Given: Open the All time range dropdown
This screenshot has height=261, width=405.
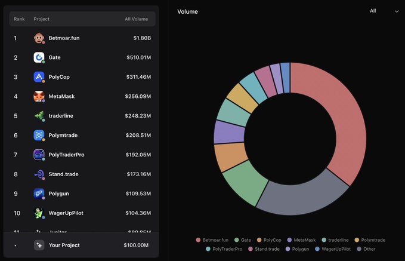Looking at the screenshot, I should point(384,11).
